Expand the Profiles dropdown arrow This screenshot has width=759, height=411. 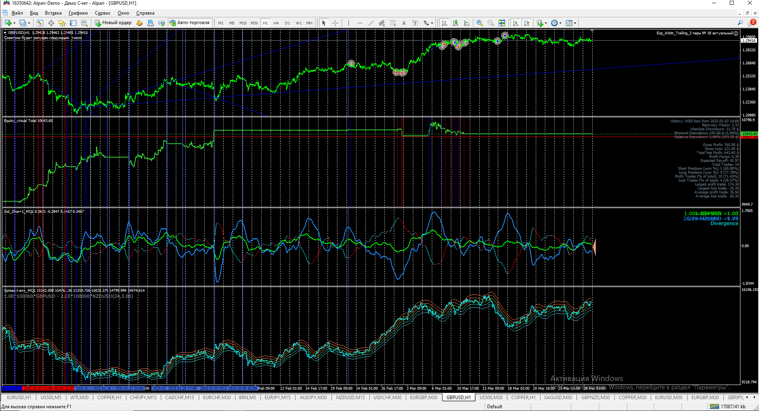click(x=29, y=23)
